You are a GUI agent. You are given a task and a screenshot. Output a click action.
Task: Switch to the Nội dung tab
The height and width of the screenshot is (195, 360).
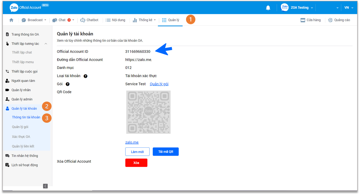click(115, 20)
